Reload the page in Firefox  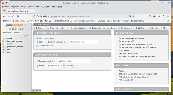point(13,16)
